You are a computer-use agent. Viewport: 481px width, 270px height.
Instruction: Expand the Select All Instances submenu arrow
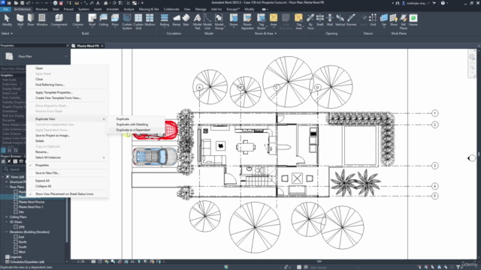pyautogui.click(x=104, y=157)
